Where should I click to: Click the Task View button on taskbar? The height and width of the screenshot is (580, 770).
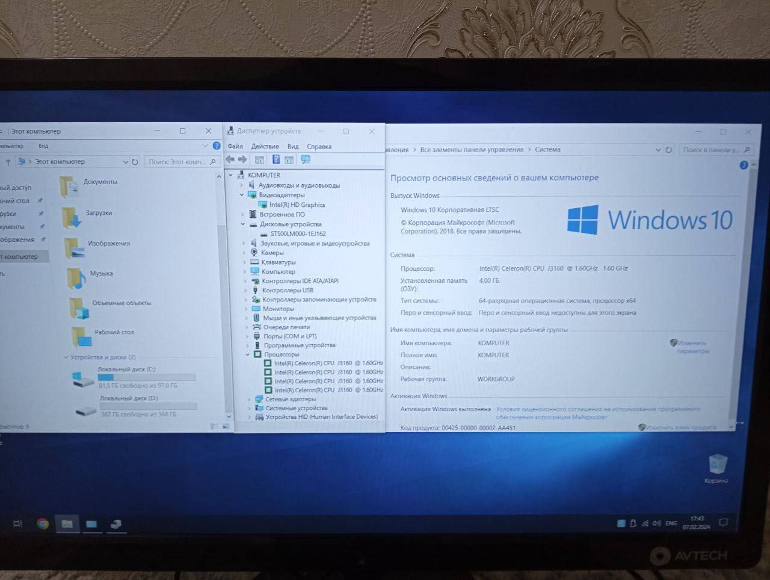click(17, 523)
